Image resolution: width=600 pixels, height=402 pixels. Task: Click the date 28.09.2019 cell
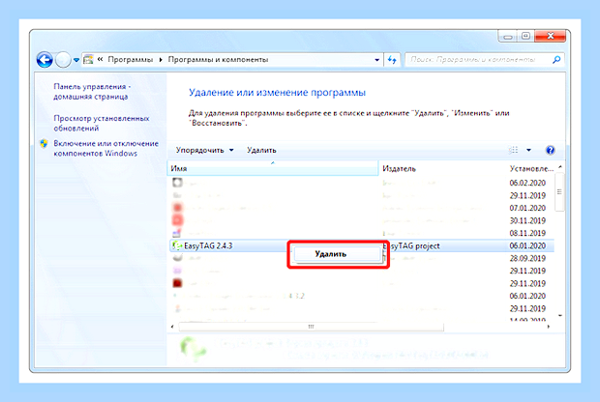click(527, 258)
